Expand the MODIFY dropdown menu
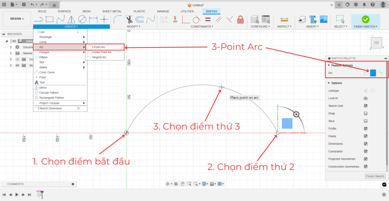Screen dimensions: 389x201 (x=133, y=27)
